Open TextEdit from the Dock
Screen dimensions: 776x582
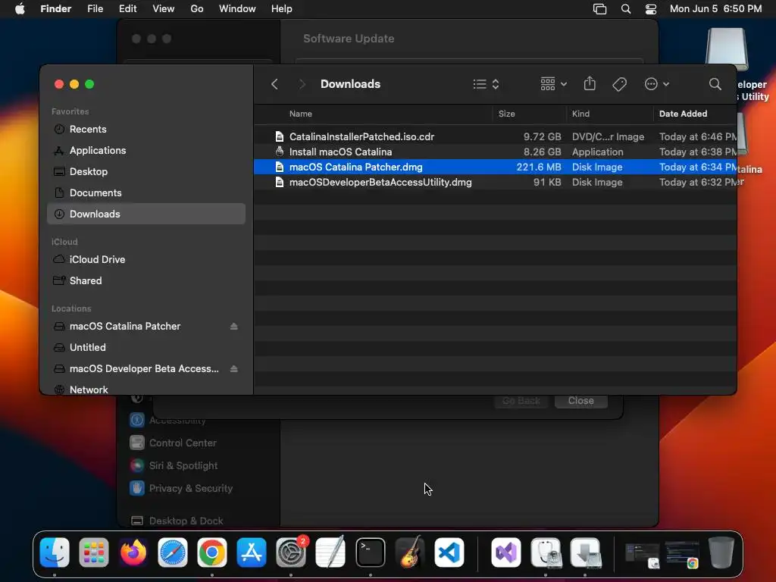click(330, 552)
